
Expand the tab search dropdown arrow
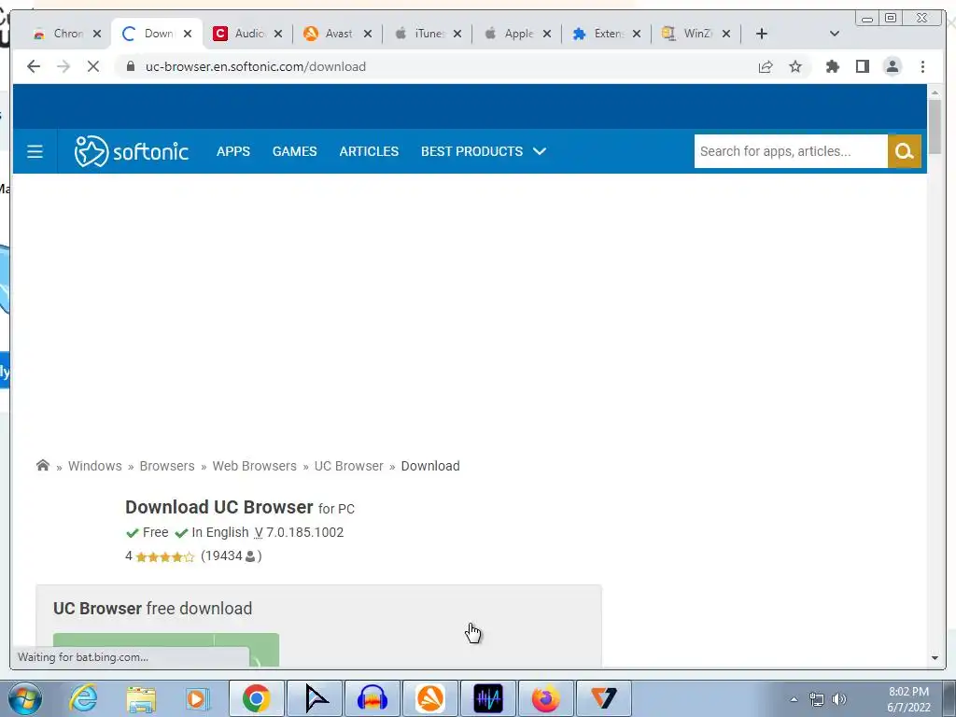click(x=835, y=34)
